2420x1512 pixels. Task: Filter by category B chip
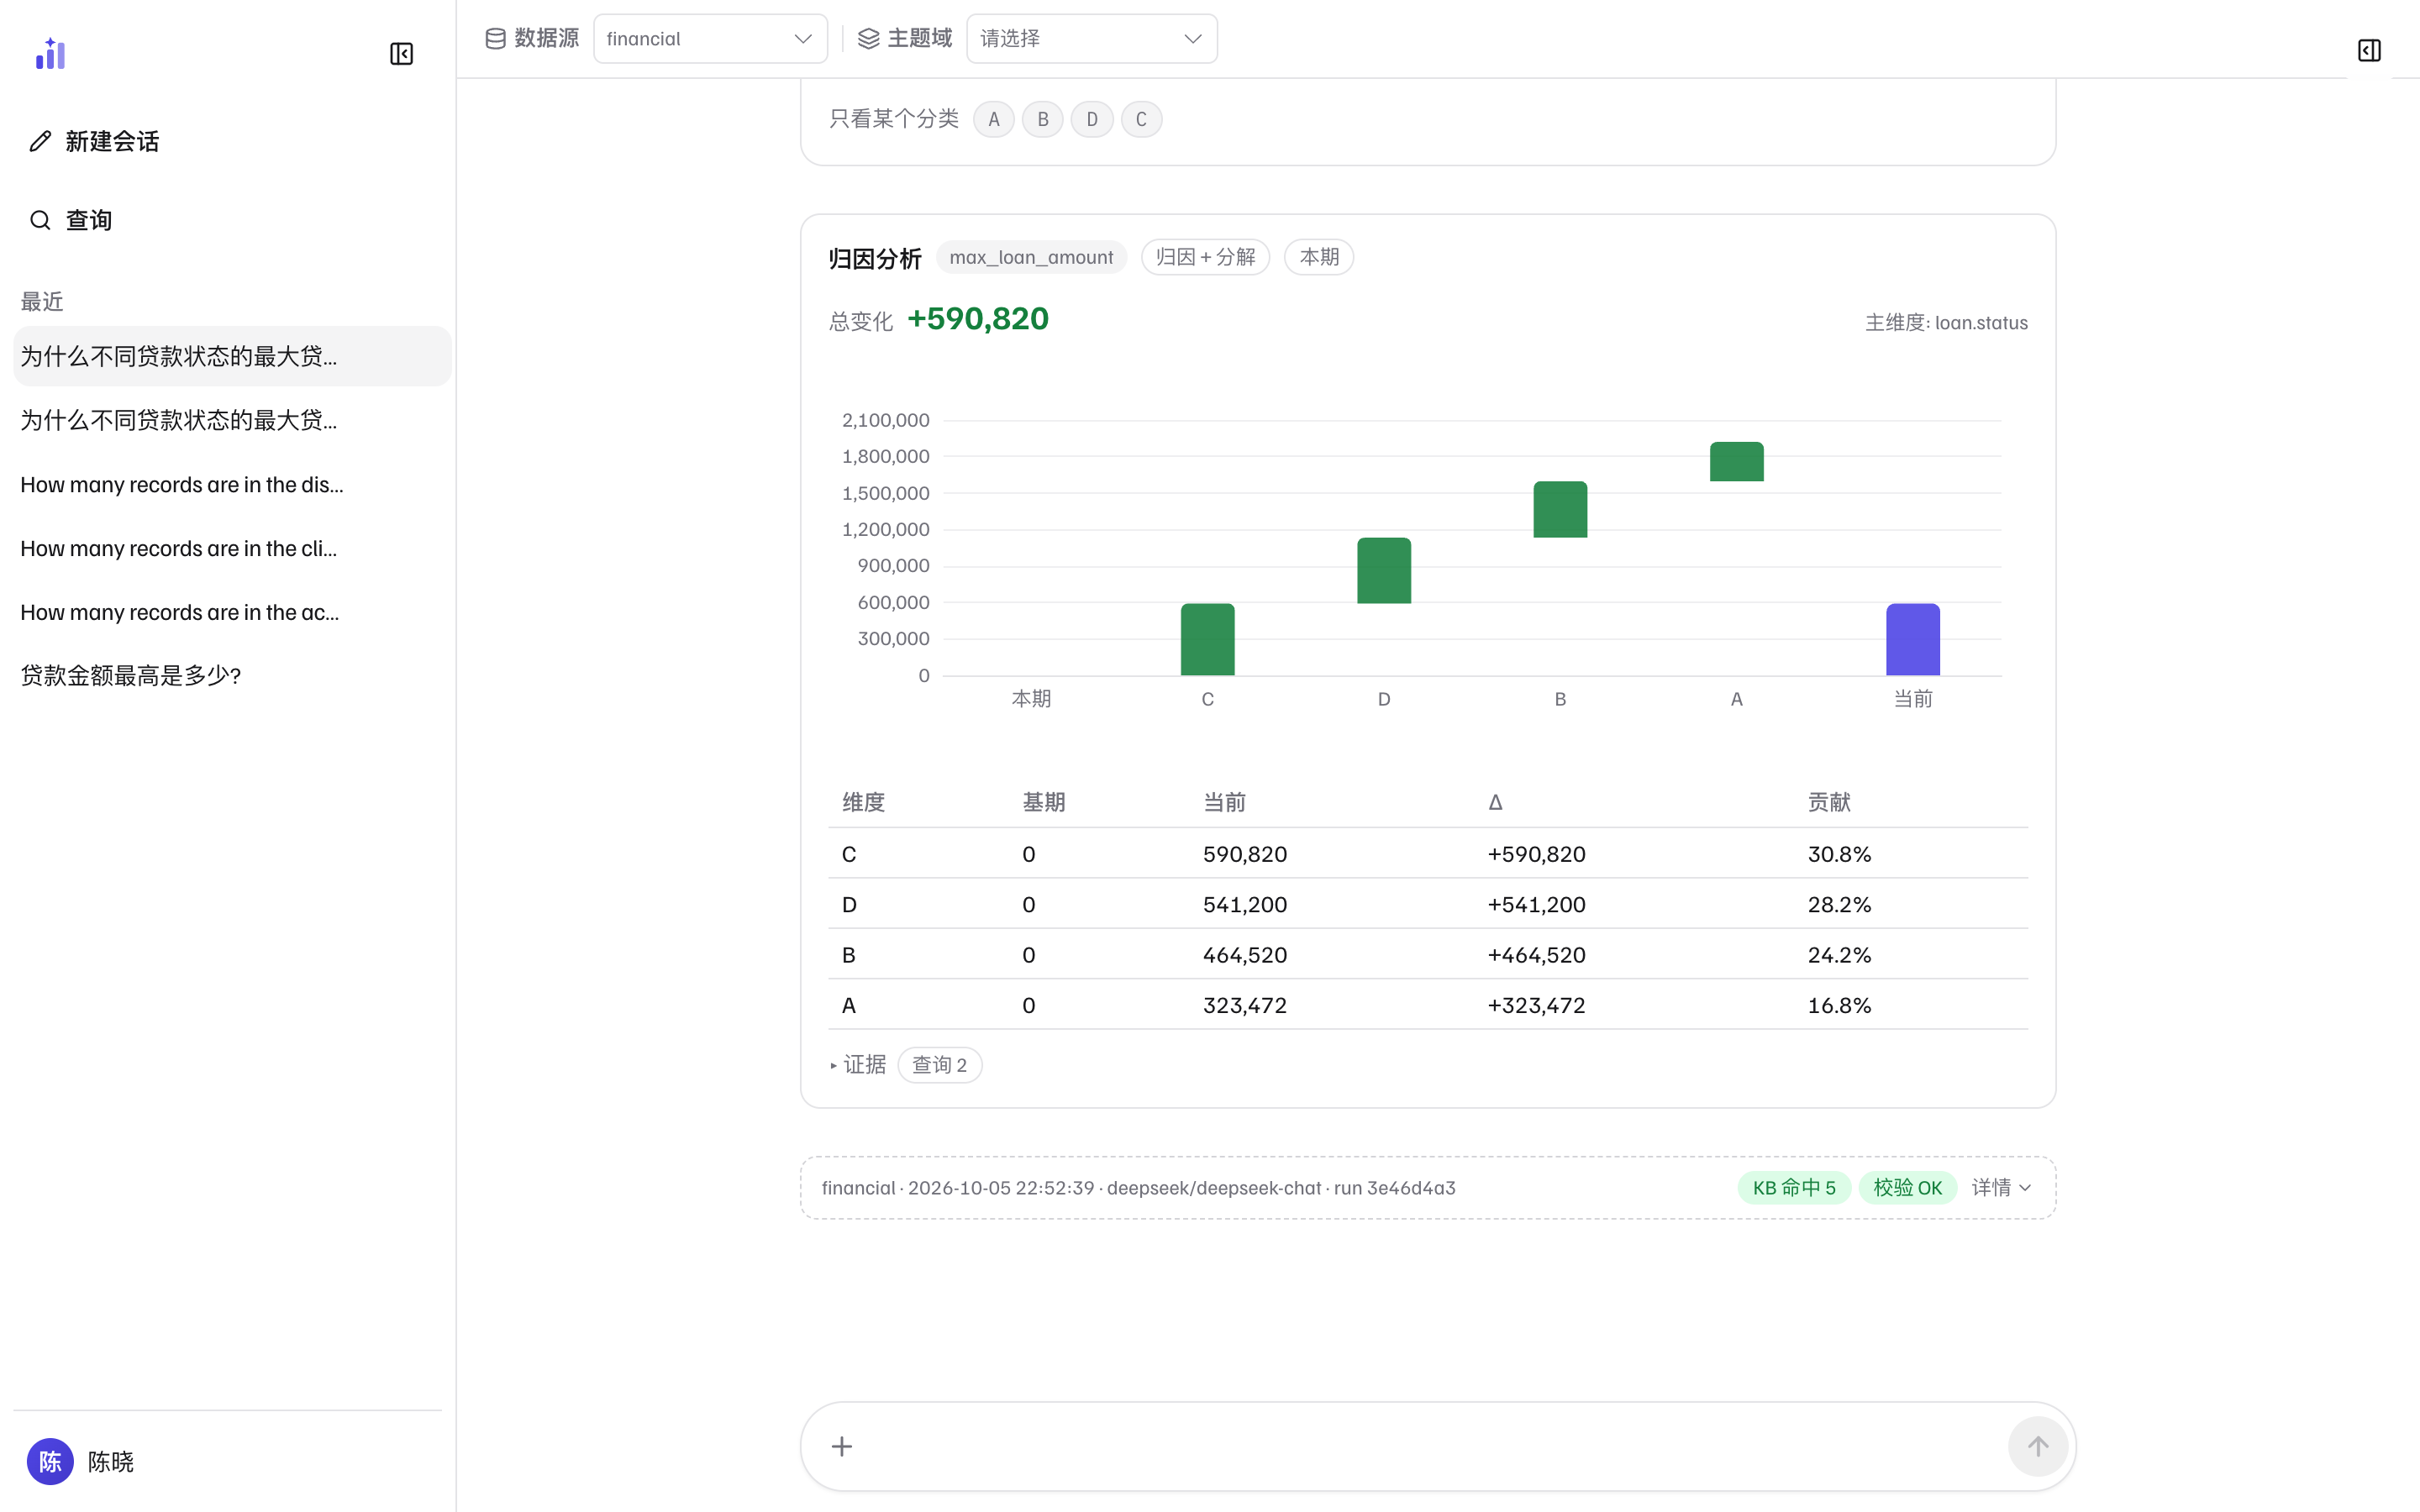1042,119
